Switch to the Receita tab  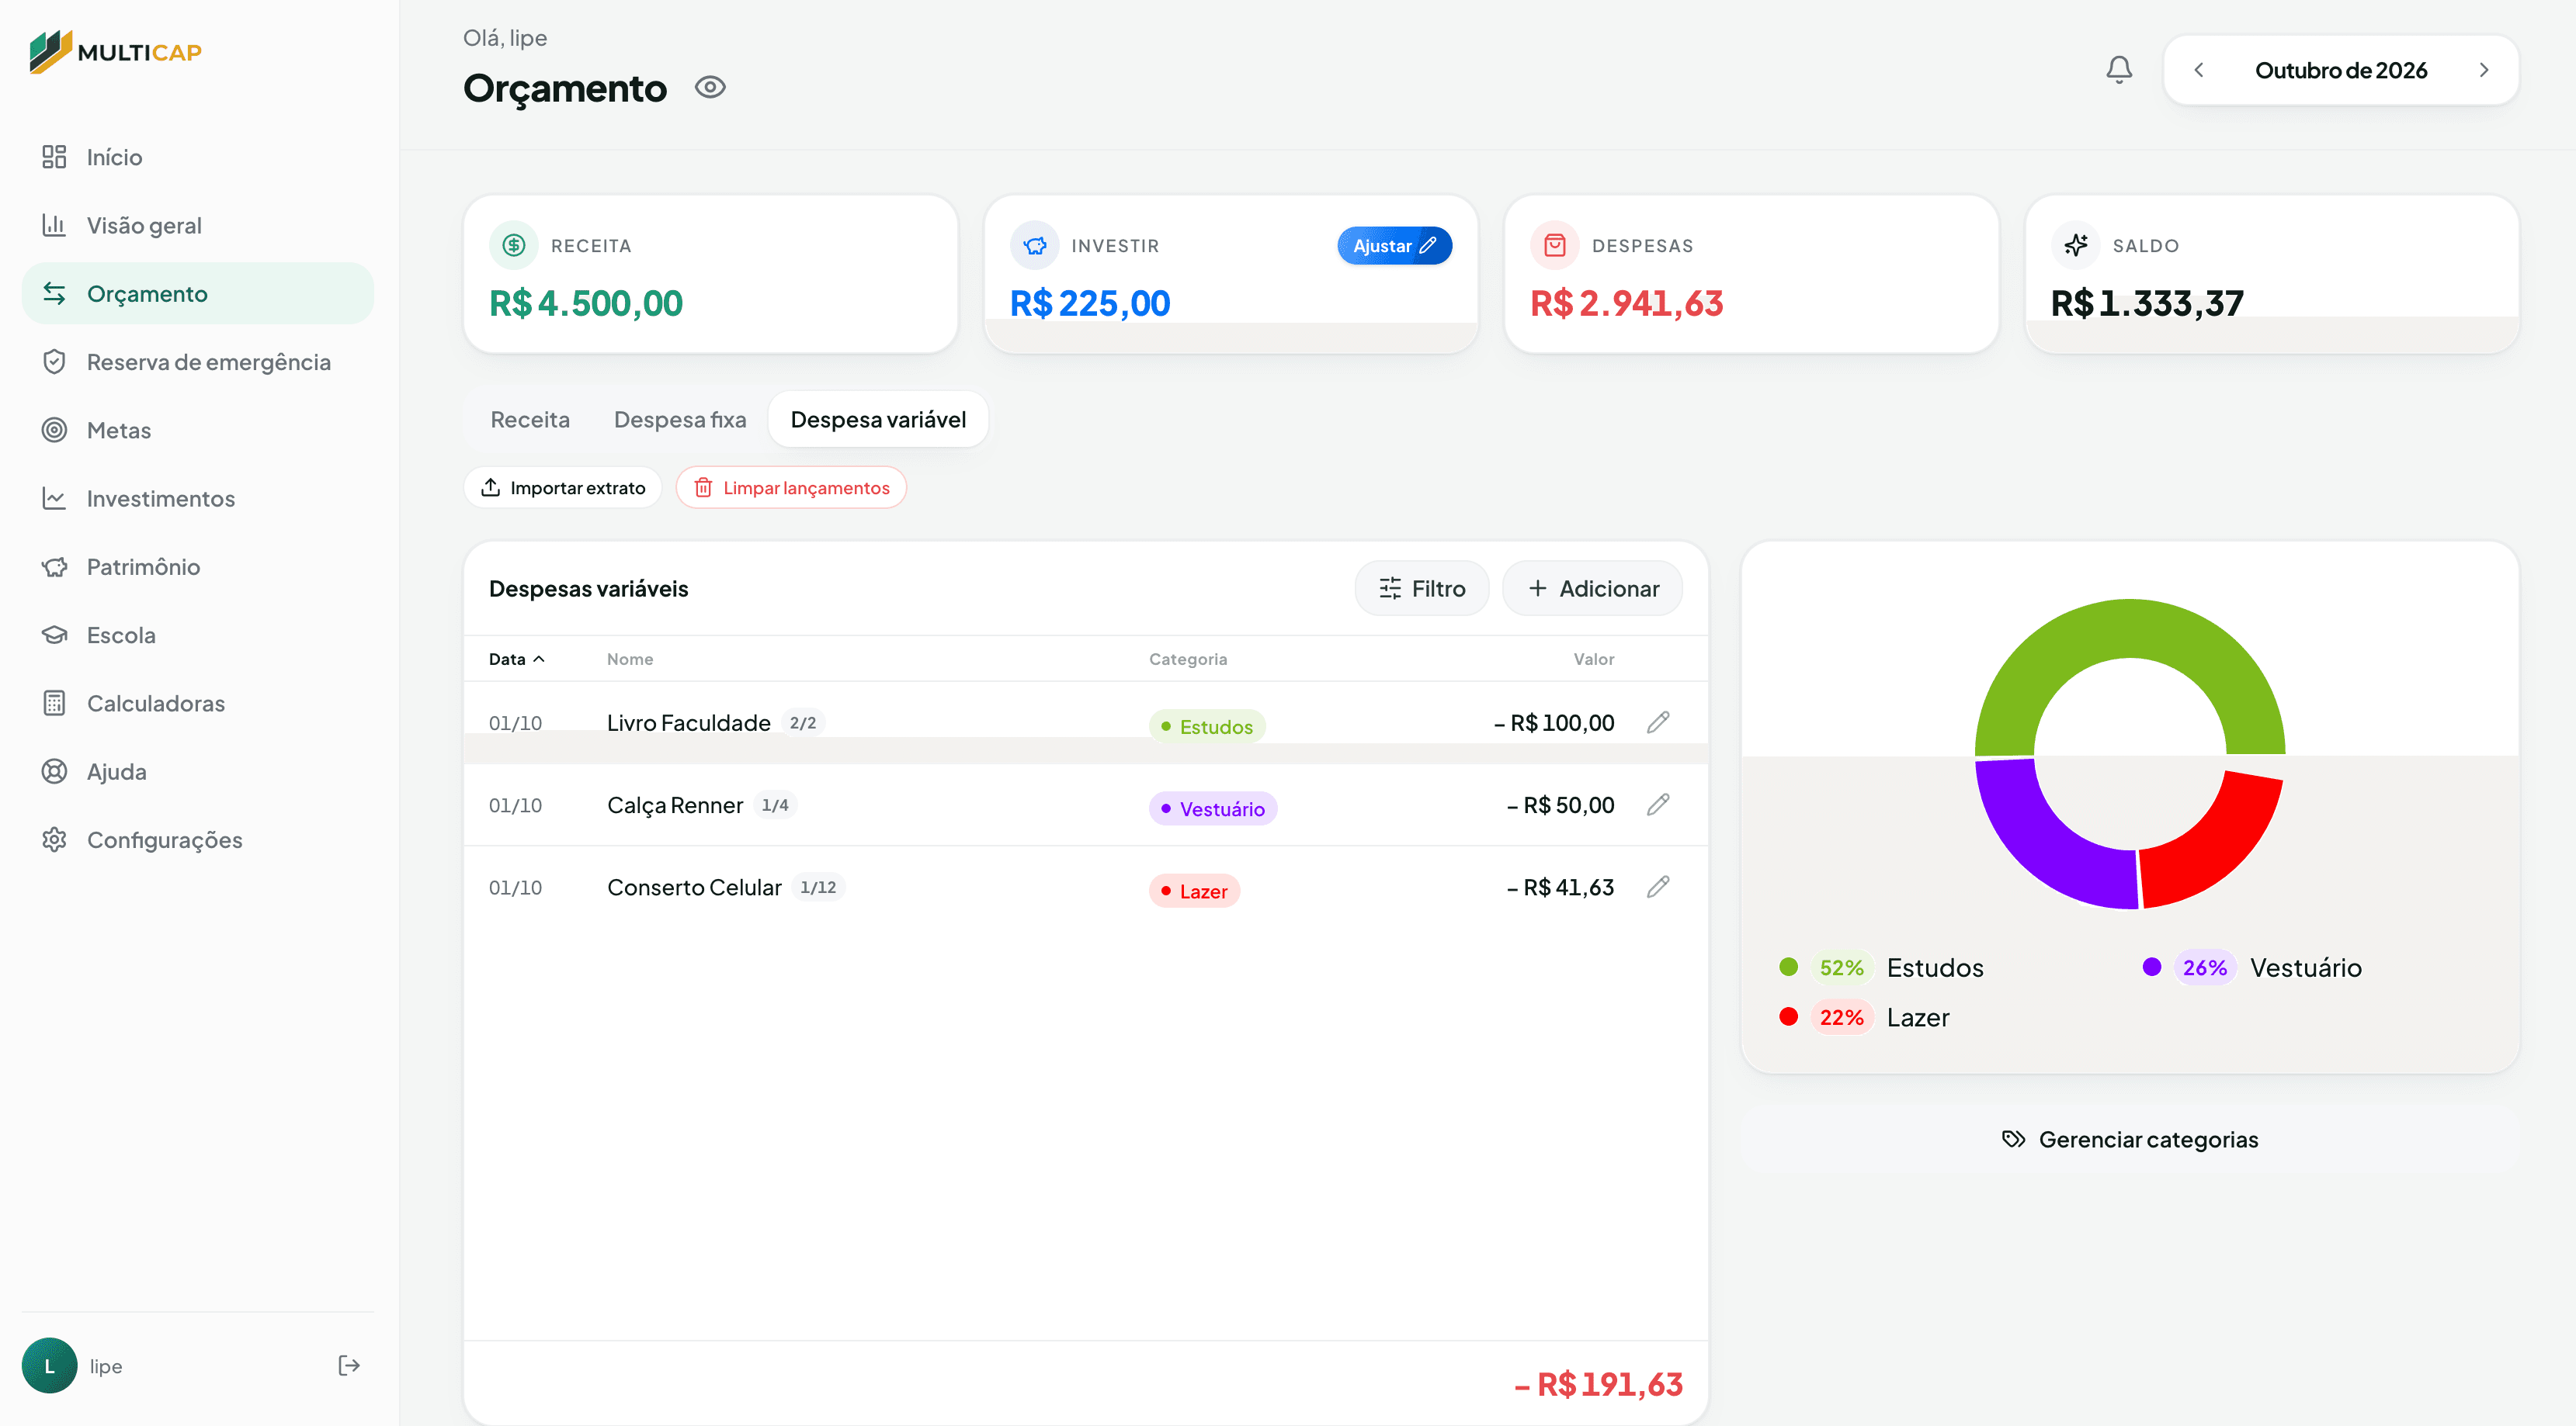click(x=530, y=420)
